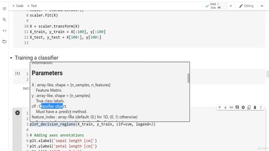Open the RAM and Disk resource indicator

pos(219,6)
